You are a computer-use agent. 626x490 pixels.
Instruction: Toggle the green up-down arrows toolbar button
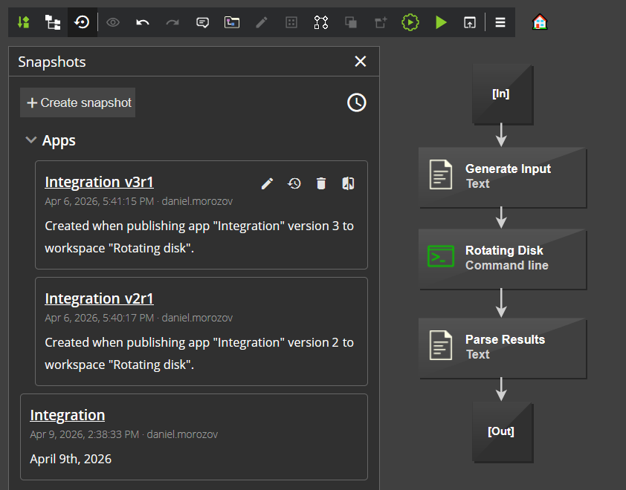[23, 22]
